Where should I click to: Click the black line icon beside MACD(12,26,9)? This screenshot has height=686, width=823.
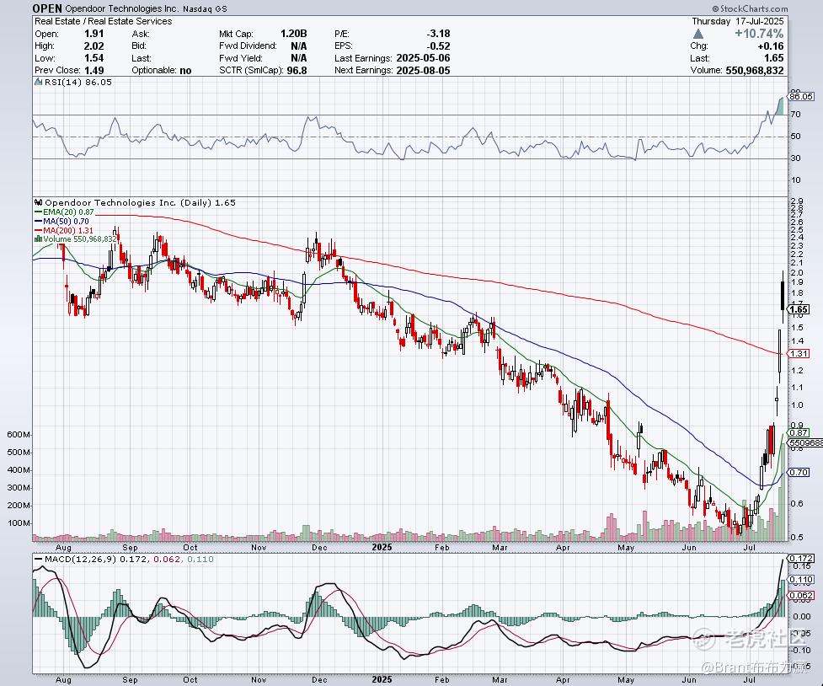click(38, 560)
